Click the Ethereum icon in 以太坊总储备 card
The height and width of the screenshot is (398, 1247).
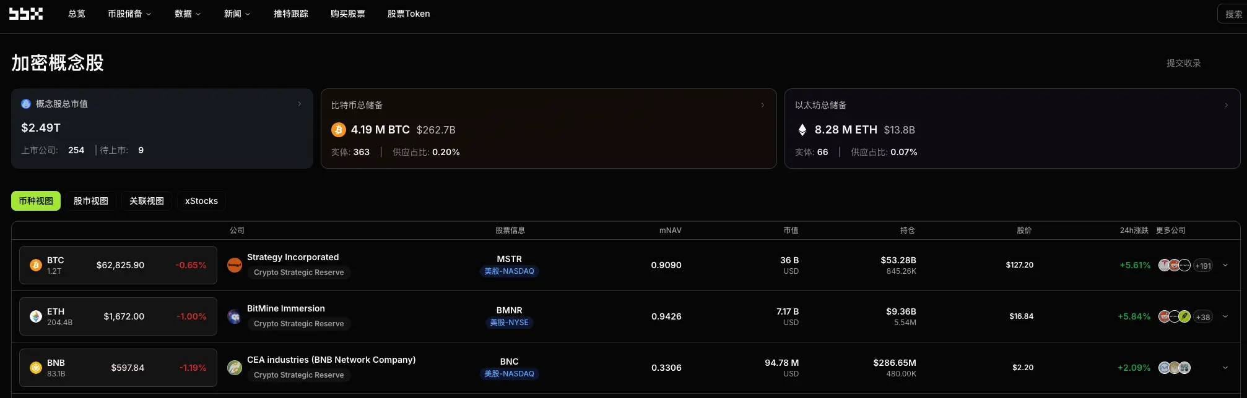(802, 130)
